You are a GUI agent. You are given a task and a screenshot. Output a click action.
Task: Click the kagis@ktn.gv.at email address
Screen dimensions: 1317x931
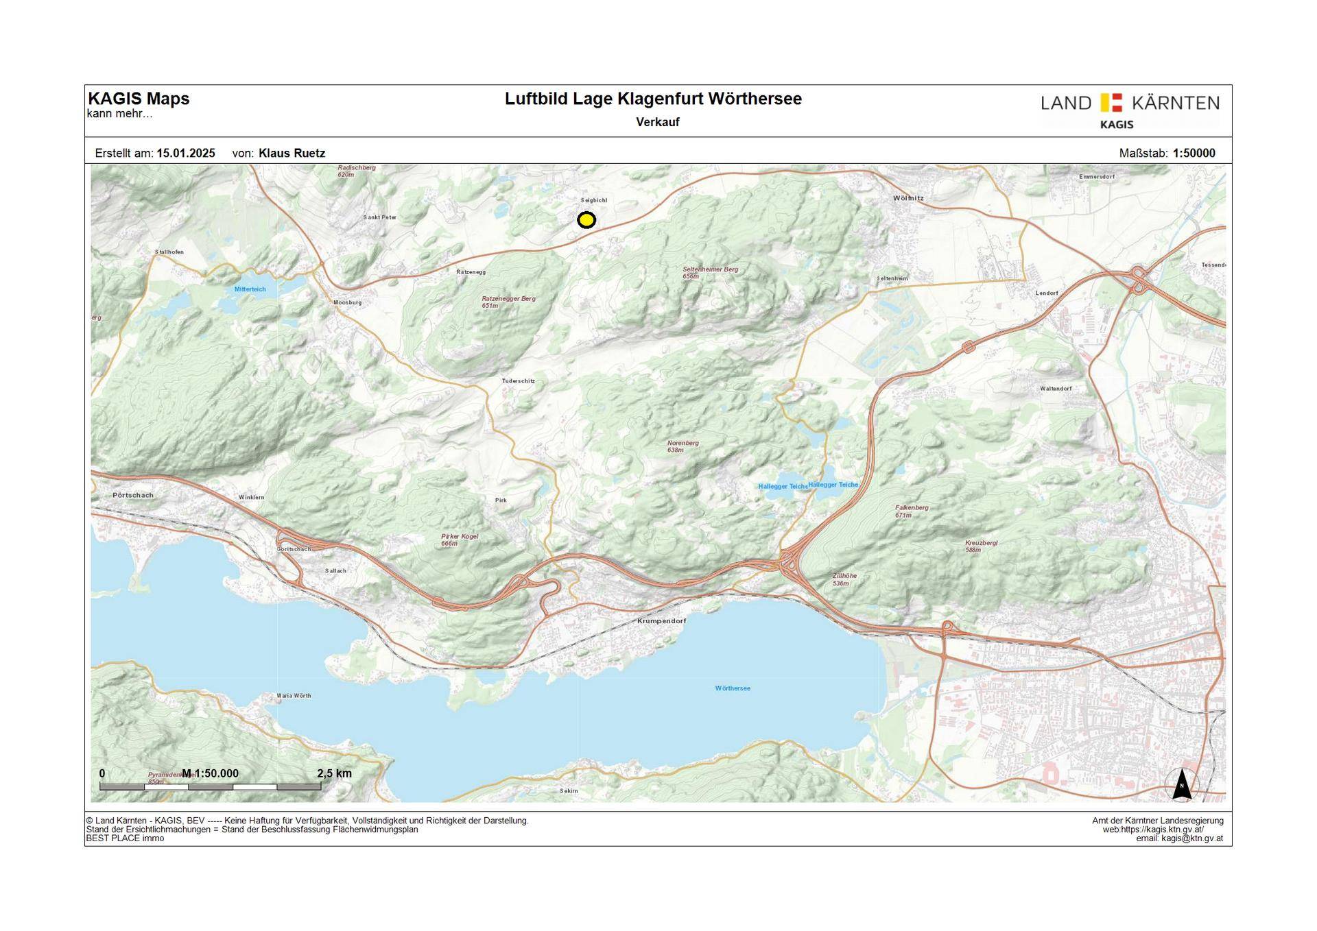(x=1192, y=838)
